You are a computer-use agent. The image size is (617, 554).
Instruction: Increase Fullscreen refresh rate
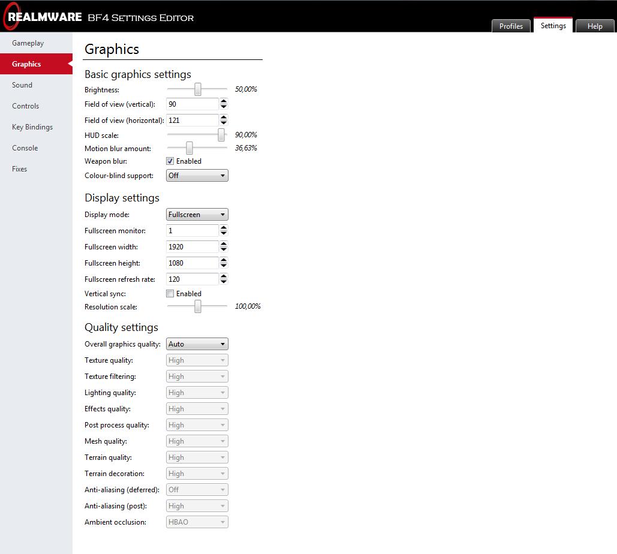pos(224,276)
